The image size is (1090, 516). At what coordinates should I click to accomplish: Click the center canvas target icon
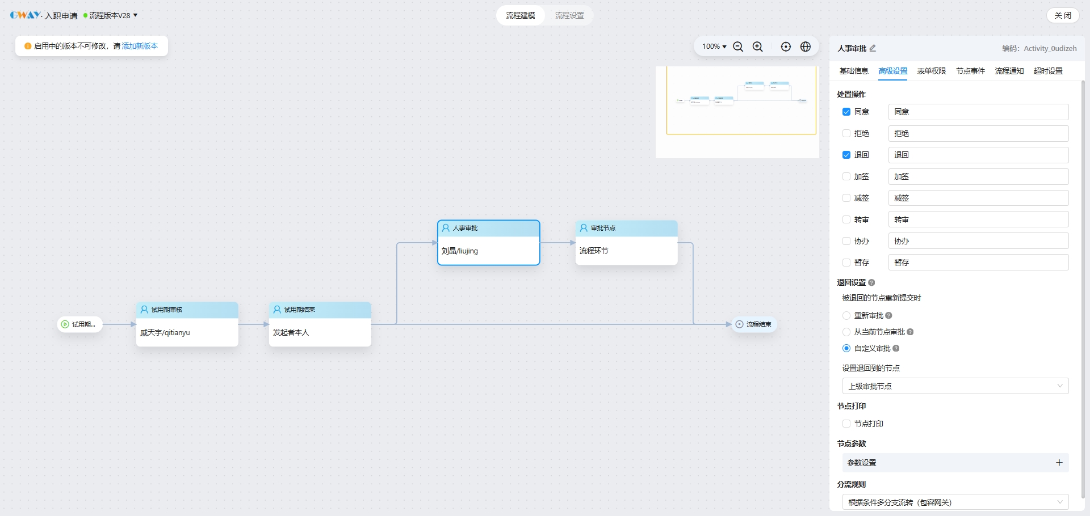786,46
